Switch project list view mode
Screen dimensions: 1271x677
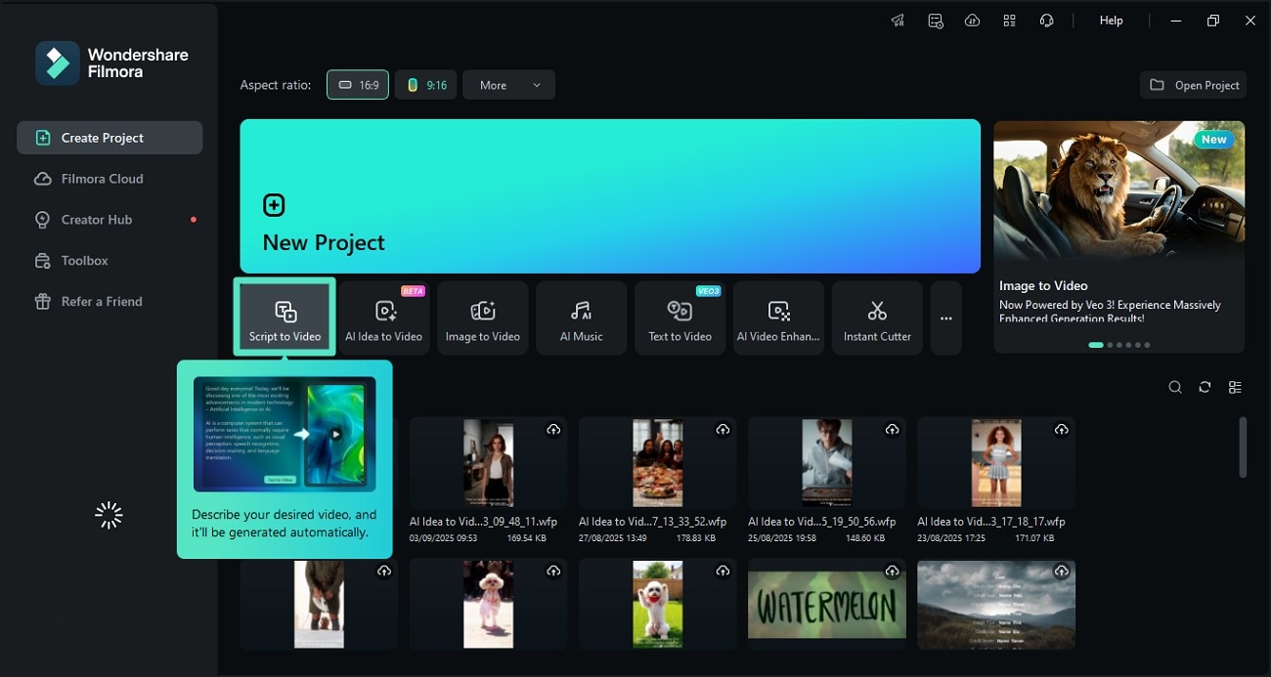(x=1235, y=387)
